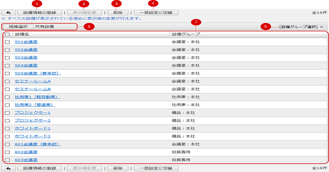Click the top 全16件 count text
This screenshot has height=172, width=329.
[319, 13]
